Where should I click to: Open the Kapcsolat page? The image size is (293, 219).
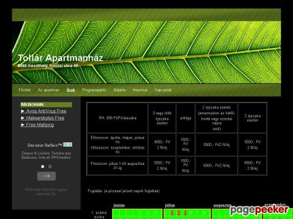pyautogui.click(x=163, y=90)
